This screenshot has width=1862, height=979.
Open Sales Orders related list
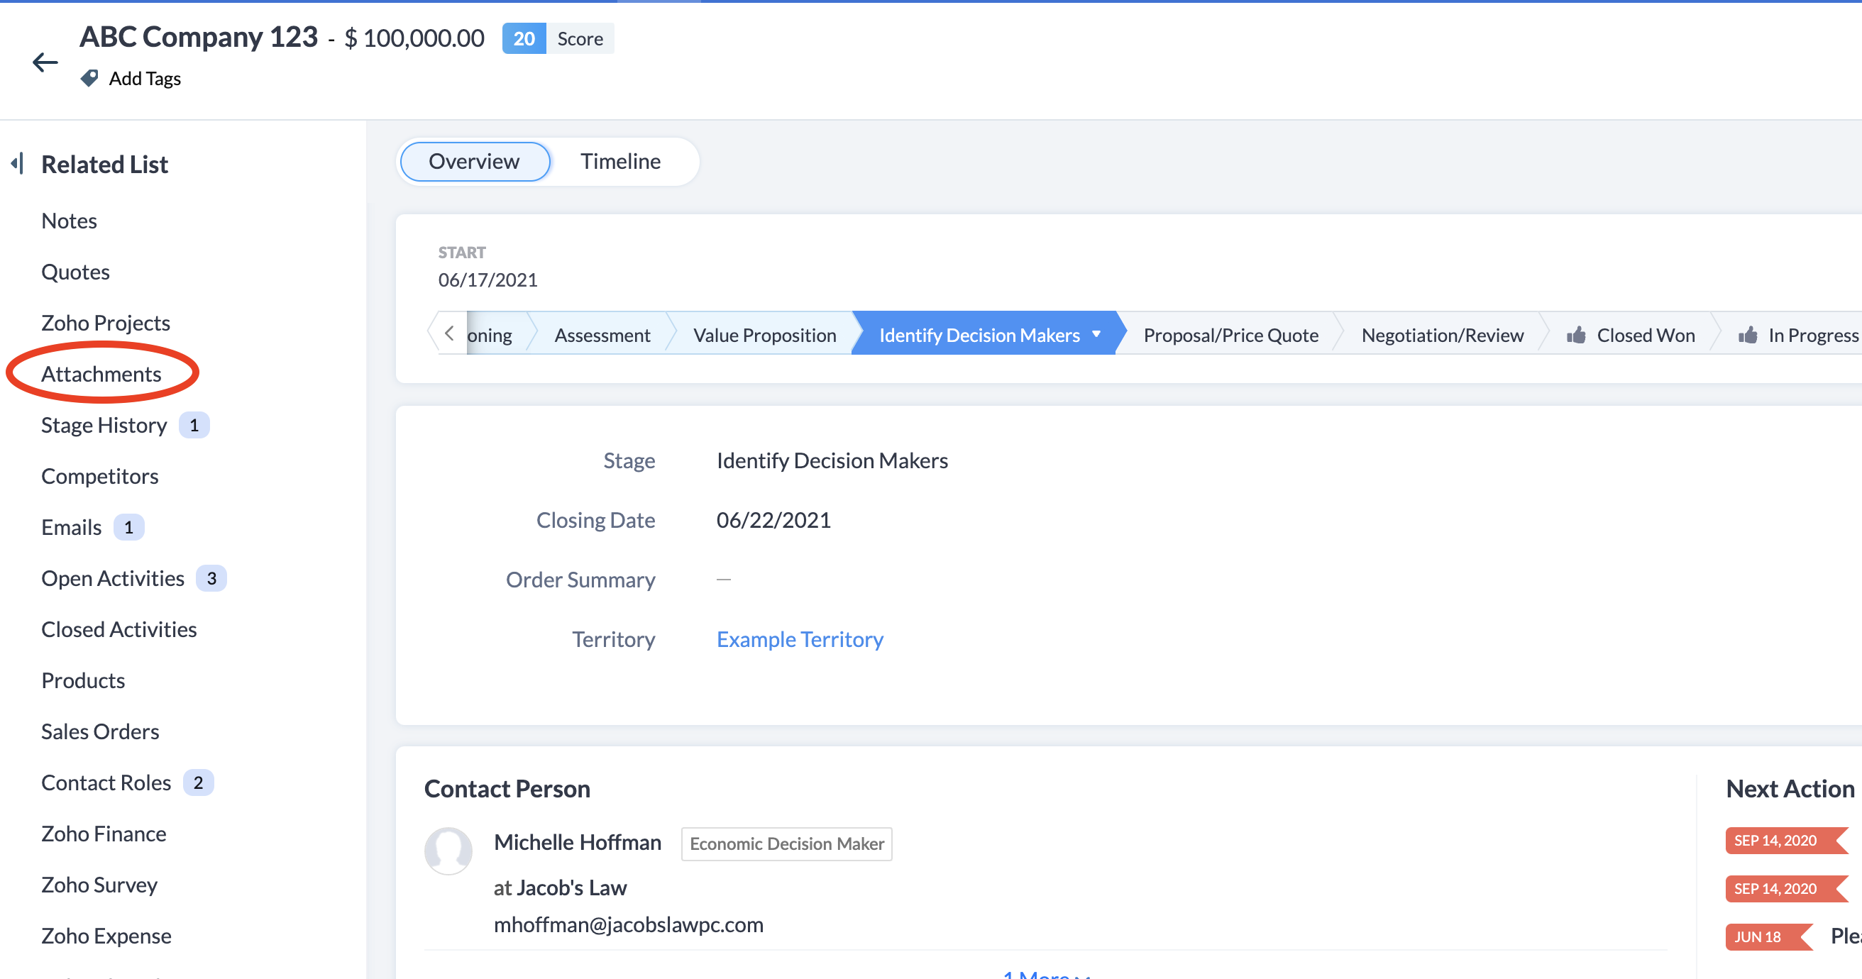point(100,731)
